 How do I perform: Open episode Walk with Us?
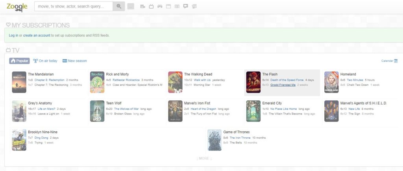[202, 80]
